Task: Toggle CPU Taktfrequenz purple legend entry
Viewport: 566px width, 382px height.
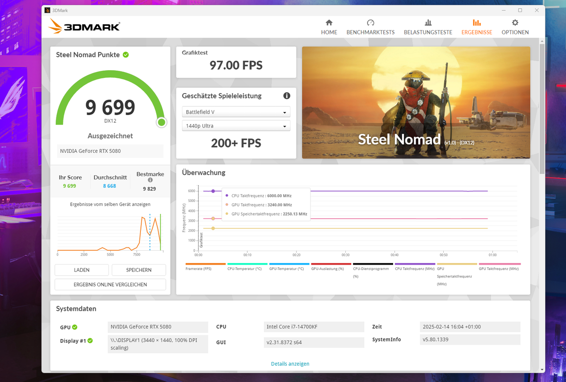Action: point(415,267)
